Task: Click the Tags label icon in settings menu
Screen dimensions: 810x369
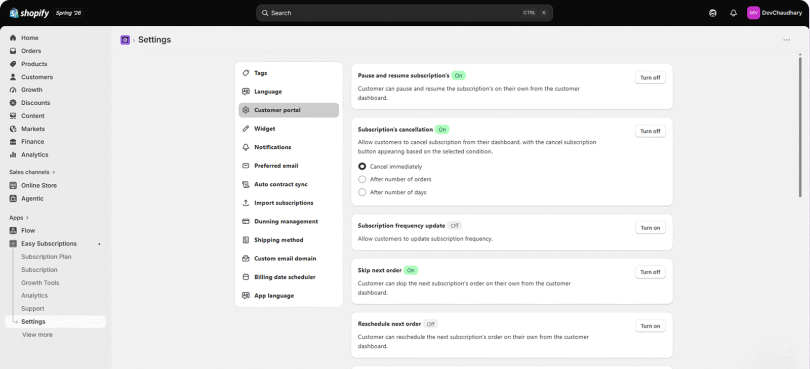Action: pyautogui.click(x=246, y=73)
